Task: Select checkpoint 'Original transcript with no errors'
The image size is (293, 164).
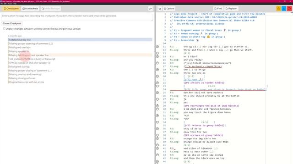Action: (x=80, y=82)
